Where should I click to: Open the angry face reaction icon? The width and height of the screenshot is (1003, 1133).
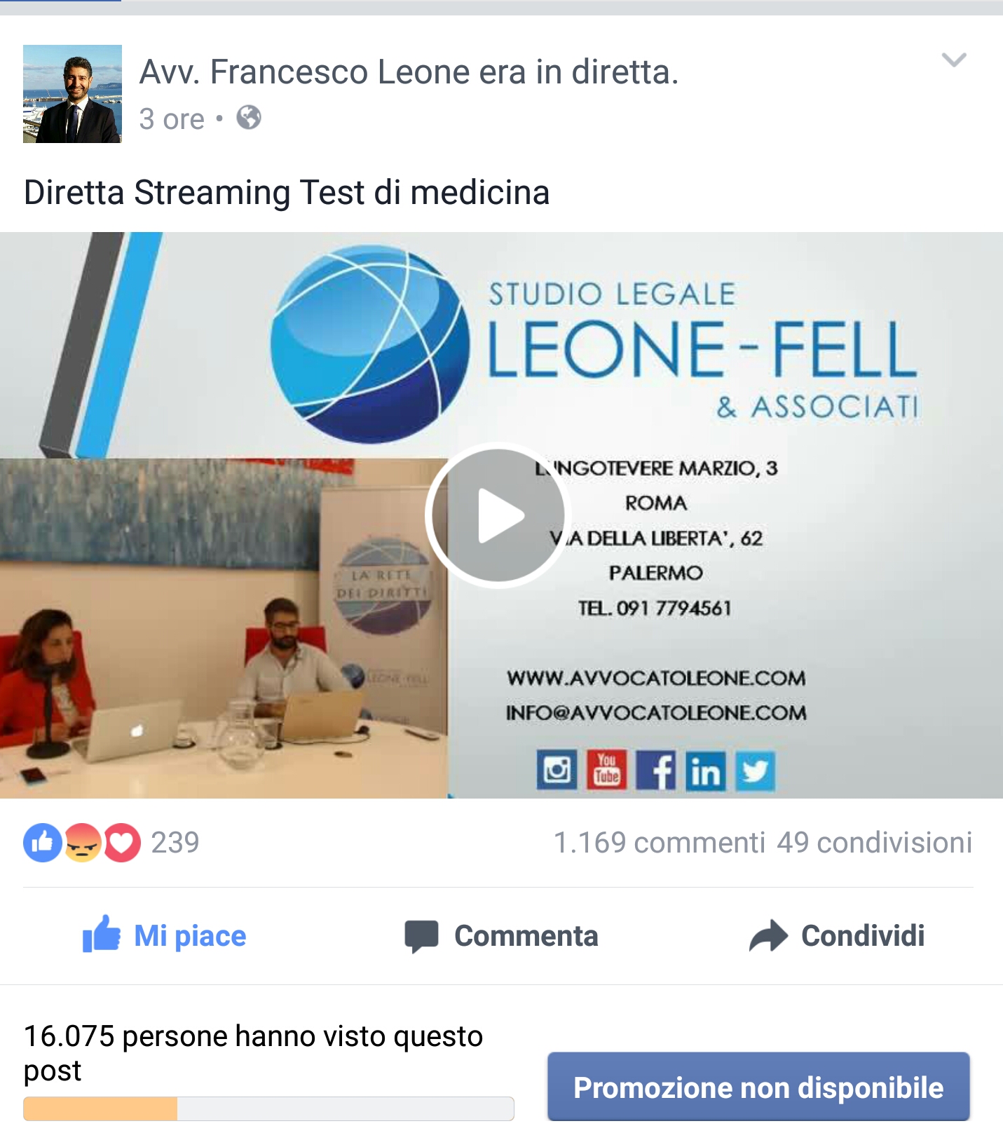(83, 842)
